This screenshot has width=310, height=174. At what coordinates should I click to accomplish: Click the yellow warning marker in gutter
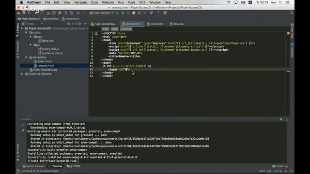288,33
